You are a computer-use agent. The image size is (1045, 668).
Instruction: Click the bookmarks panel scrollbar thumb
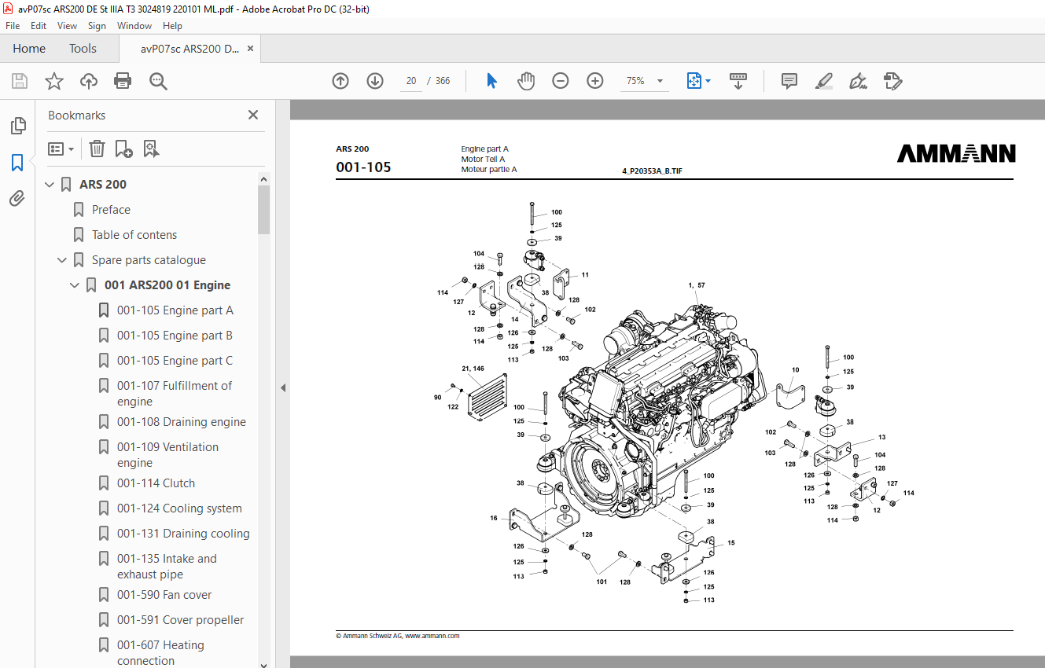[263, 209]
